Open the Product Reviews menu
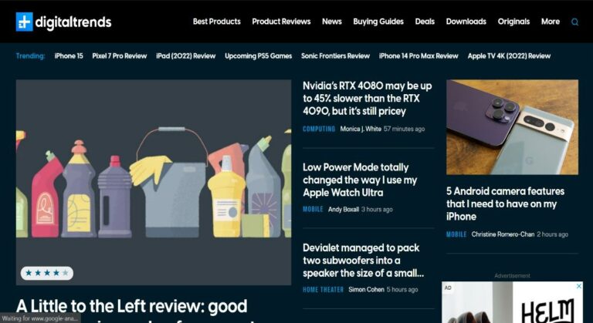 [281, 22]
